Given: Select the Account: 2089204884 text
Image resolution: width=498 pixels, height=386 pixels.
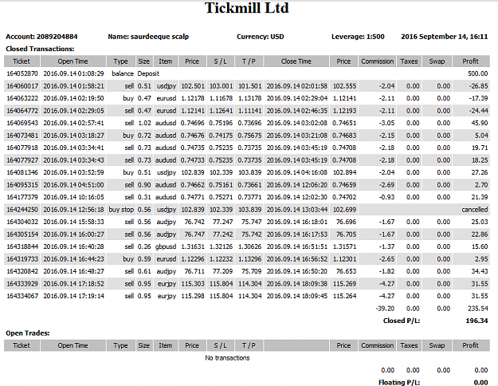Looking at the screenshot, I should coord(41,37).
